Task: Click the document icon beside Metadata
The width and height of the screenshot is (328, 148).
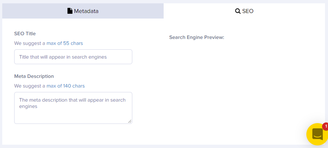Action: click(x=70, y=11)
